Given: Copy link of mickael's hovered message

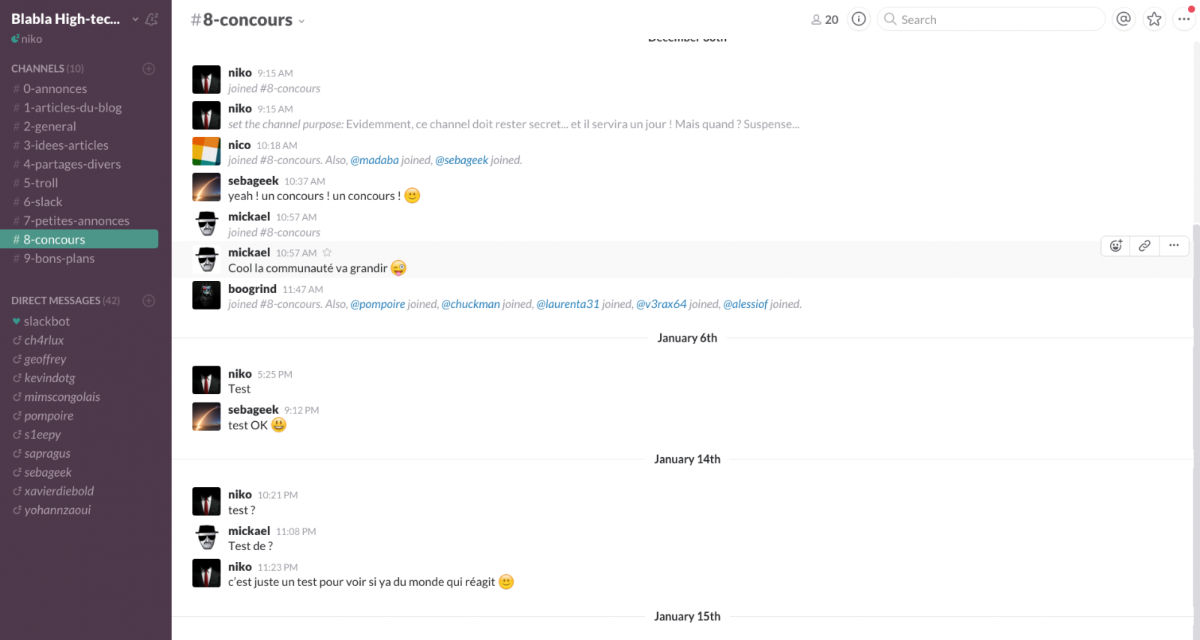Looking at the screenshot, I should 1144,245.
